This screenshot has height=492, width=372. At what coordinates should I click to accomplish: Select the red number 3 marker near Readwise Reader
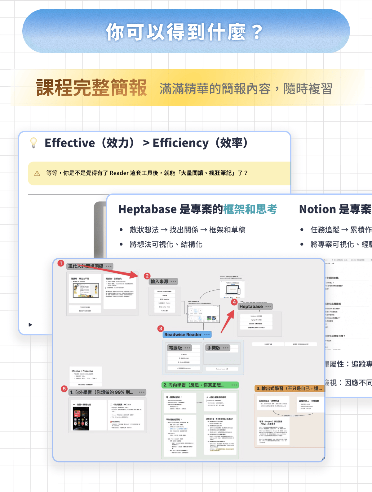(x=161, y=328)
